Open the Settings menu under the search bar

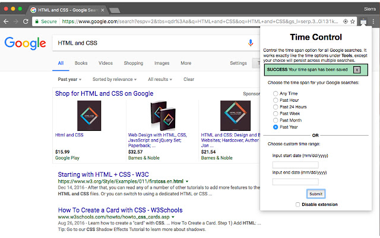[x=238, y=63]
